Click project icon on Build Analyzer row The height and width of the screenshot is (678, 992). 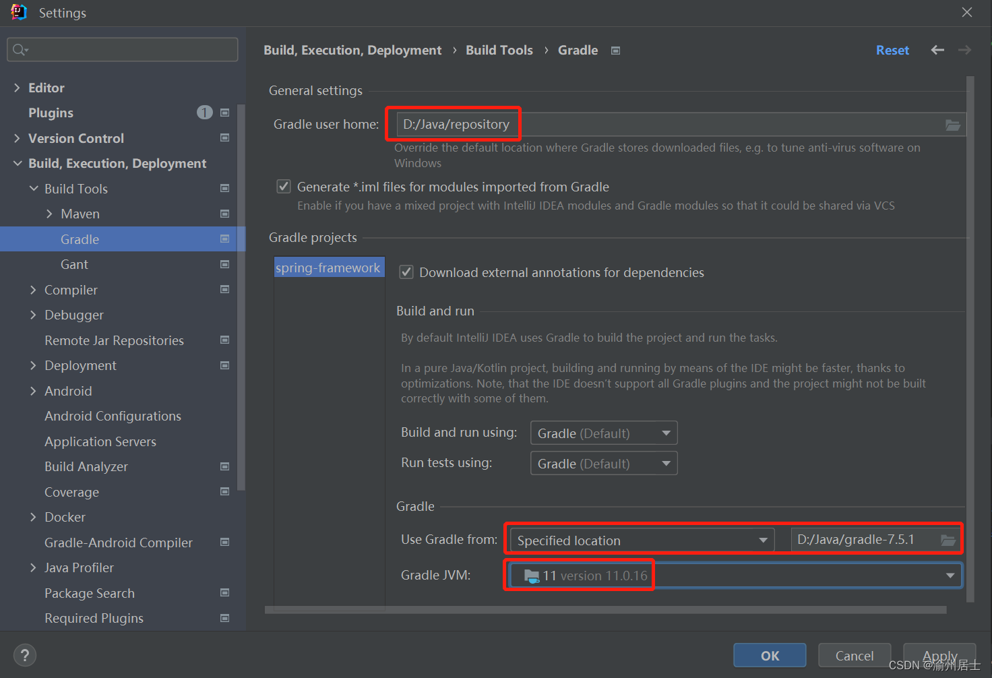(x=225, y=466)
